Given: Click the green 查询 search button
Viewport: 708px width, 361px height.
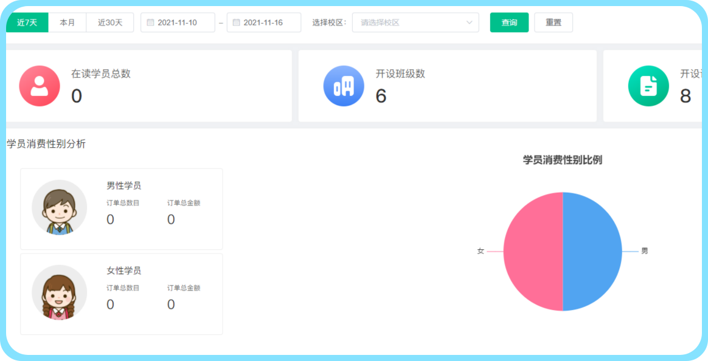Looking at the screenshot, I should pyautogui.click(x=509, y=22).
